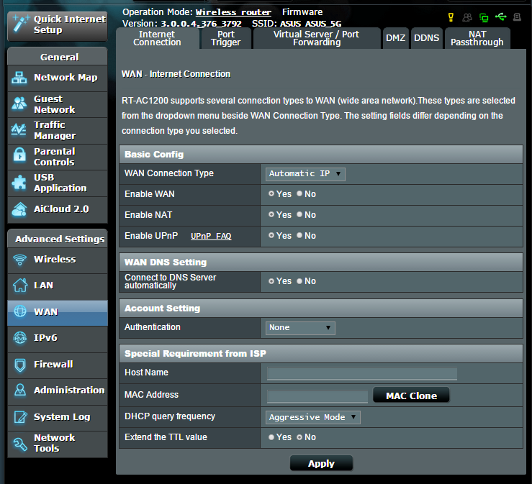Click the Special Requirement from ISP header
The image size is (532, 484).
[320, 354]
